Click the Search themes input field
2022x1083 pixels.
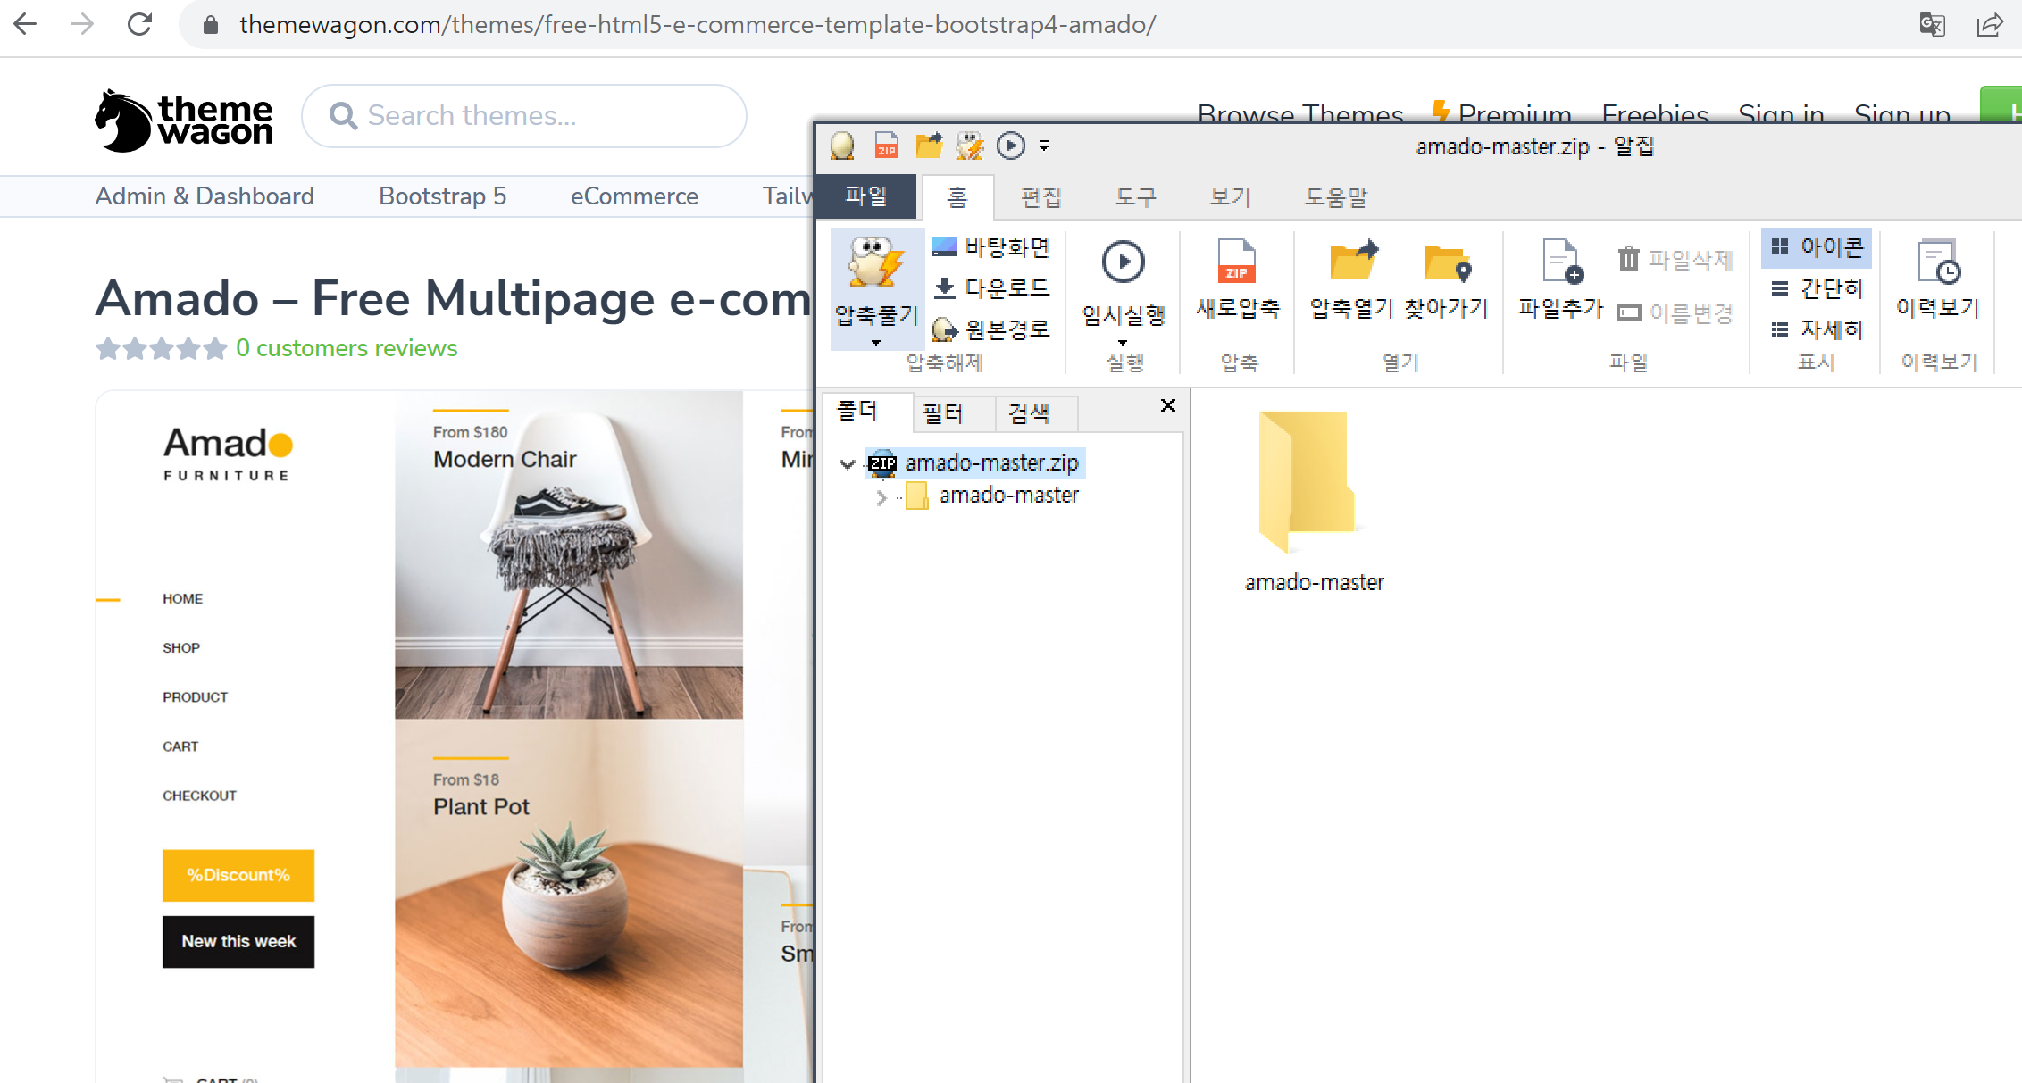click(x=536, y=116)
